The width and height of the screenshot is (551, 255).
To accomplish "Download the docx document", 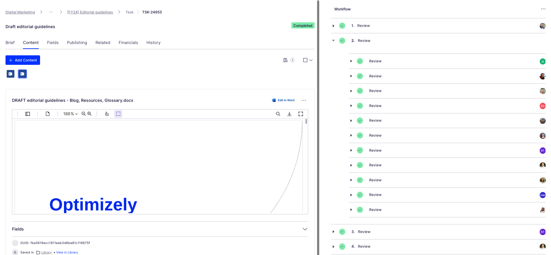I will pyautogui.click(x=289, y=114).
